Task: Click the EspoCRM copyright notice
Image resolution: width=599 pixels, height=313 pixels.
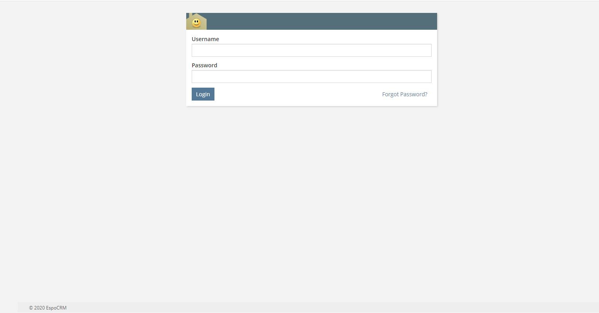Action: [x=48, y=308]
